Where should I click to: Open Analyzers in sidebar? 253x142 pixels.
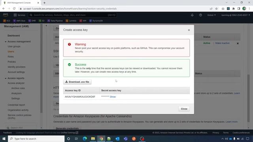tap(16, 93)
